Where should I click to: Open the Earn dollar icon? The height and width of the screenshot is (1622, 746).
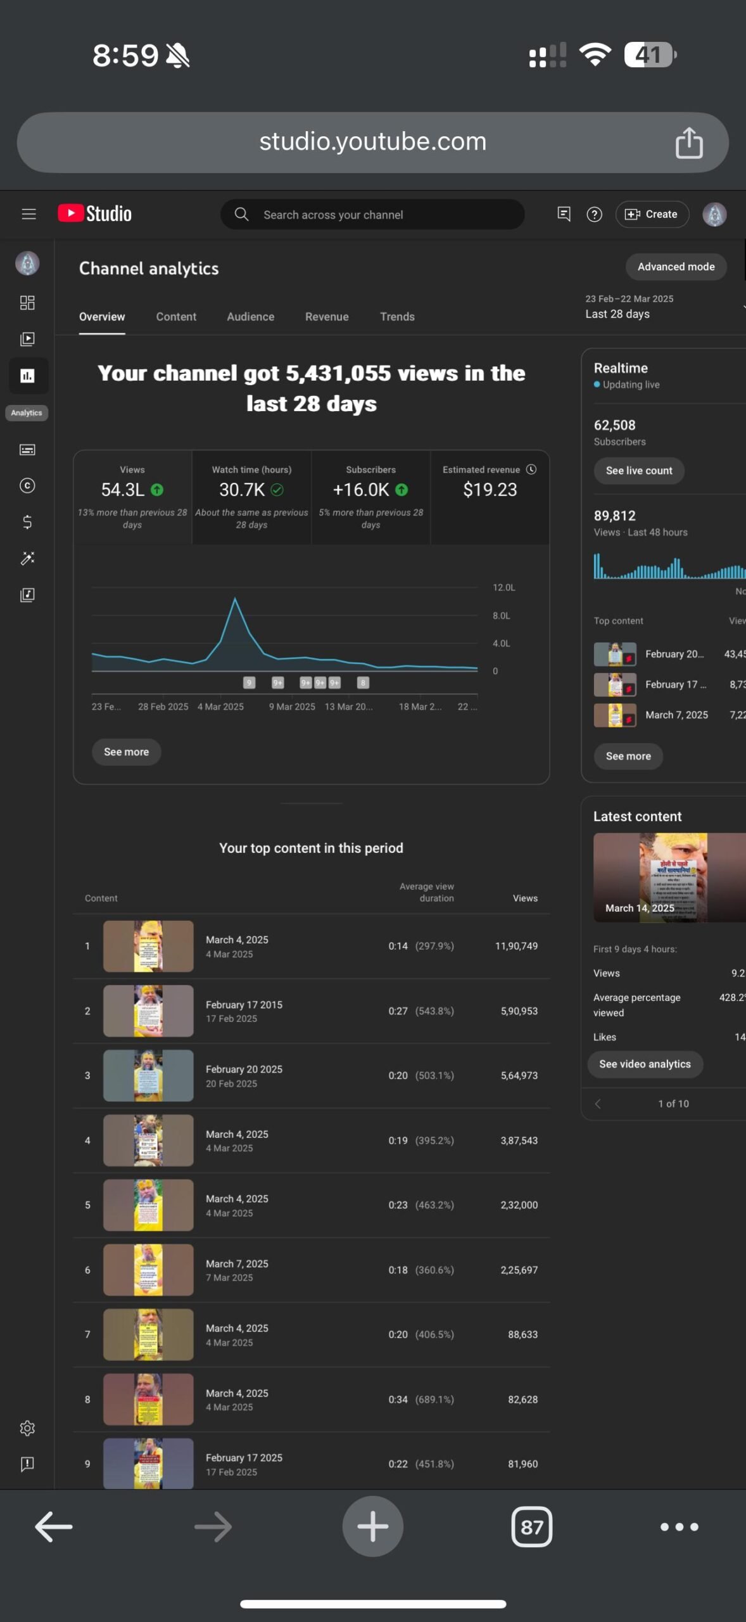pyautogui.click(x=27, y=522)
